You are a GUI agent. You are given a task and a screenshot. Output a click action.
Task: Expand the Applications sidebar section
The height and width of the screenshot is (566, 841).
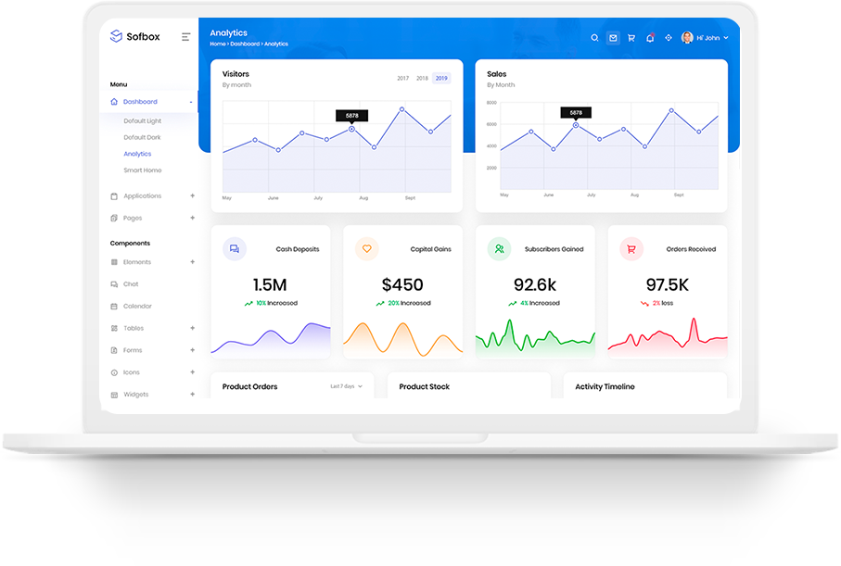(143, 195)
